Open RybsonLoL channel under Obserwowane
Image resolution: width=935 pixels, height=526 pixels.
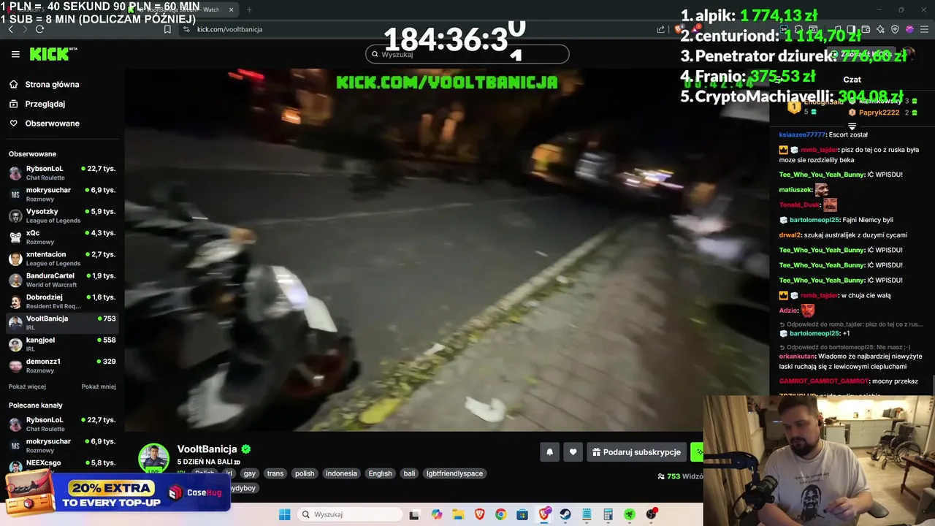click(62, 173)
